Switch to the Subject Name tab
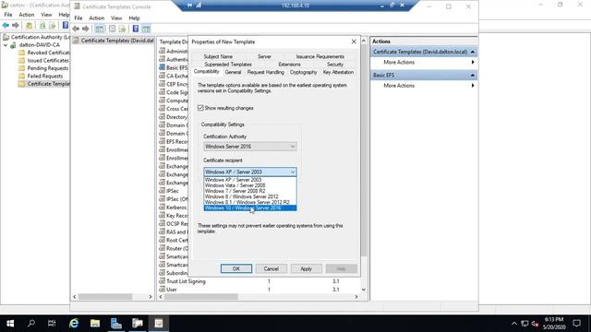The height and width of the screenshot is (332, 591). click(x=218, y=56)
